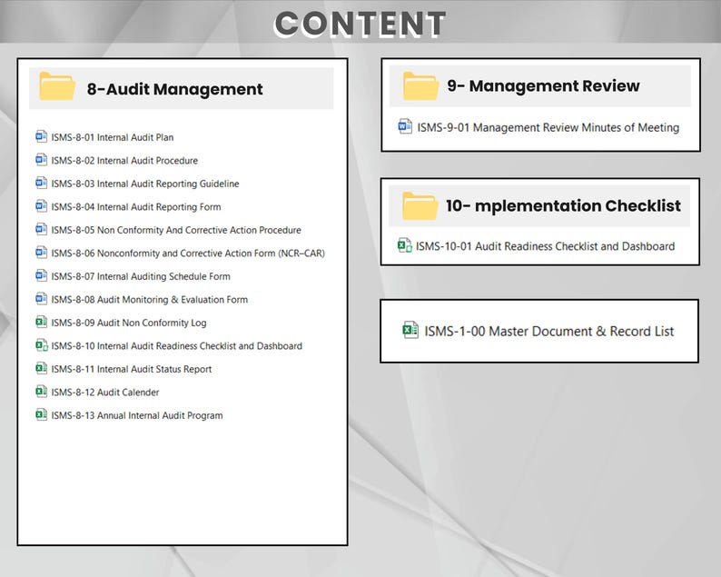Image resolution: width=721 pixels, height=577 pixels.
Task: Open ISMS-8-03 Internal Audit Reporting Guideline
Action: click(x=145, y=184)
